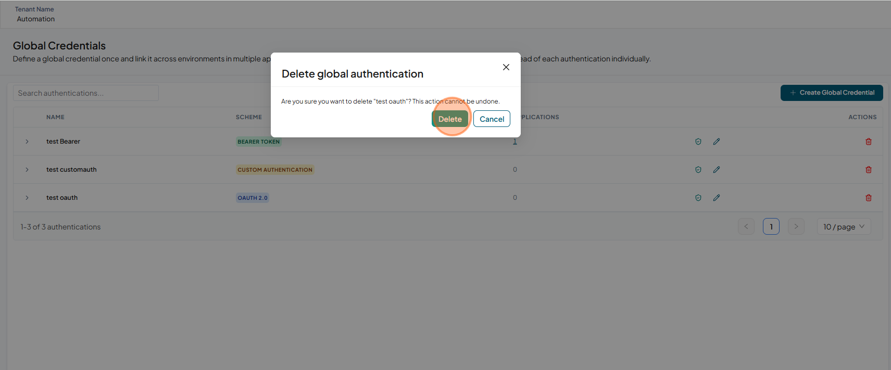The height and width of the screenshot is (370, 891).
Task: Select page 1 in pagination
Action: pyautogui.click(x=771, y=226)
